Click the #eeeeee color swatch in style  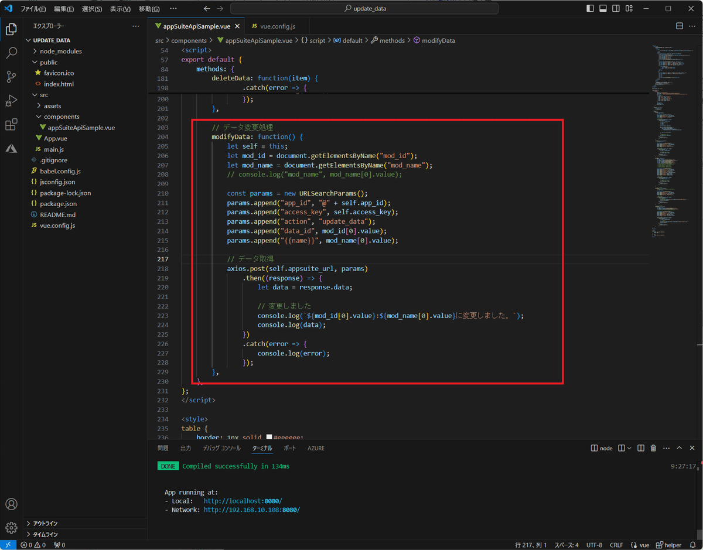coord(269,437)
